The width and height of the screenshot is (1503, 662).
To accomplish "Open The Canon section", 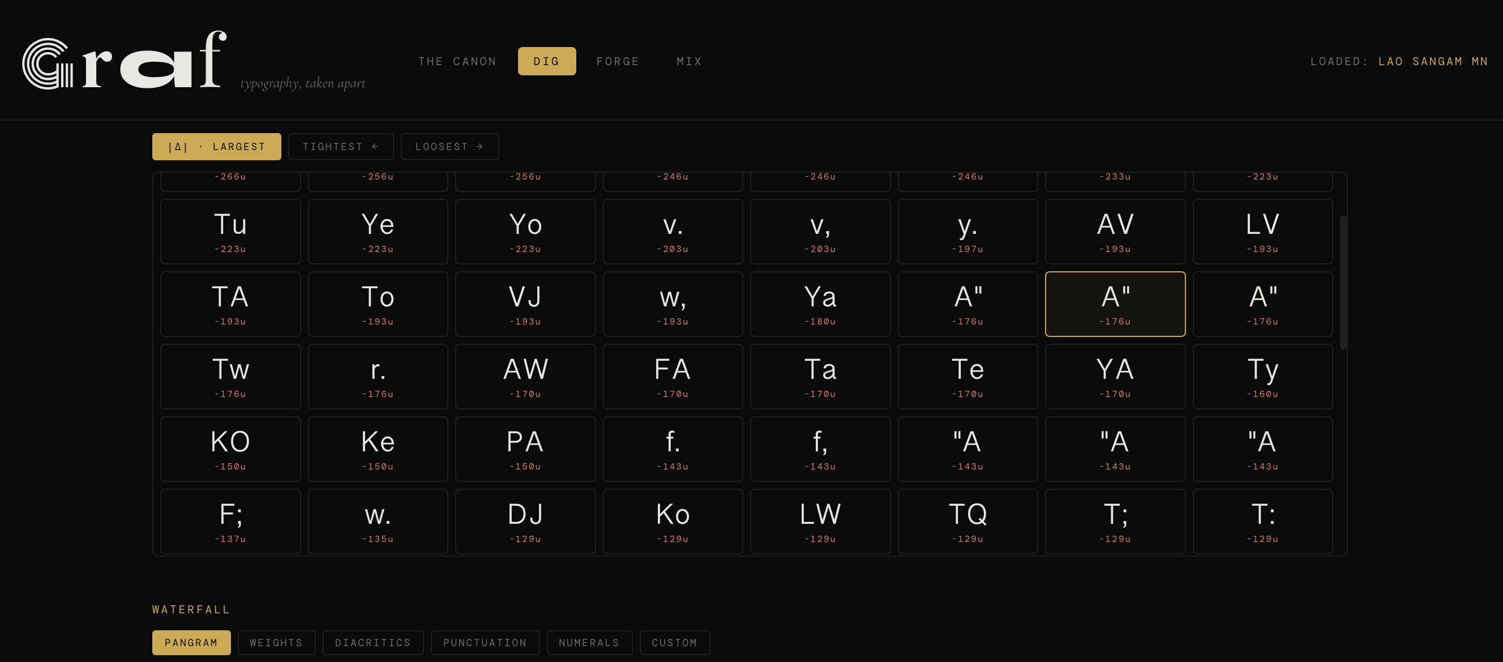I will [x=457, y=61].
